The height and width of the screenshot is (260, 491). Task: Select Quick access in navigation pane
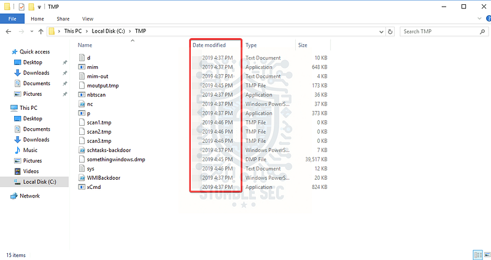(34, 52)
